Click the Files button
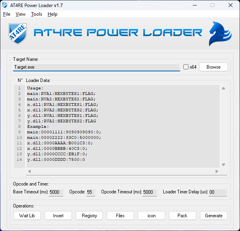Image resolution: width=240 pixels, height=231 pixels. pos(120,215)
